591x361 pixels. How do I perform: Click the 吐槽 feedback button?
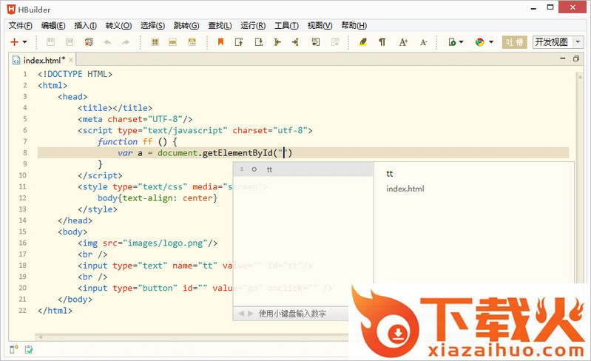(514, 42)
